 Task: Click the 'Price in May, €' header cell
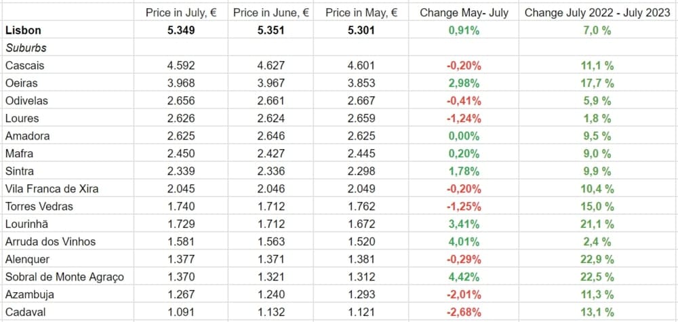point(361,12)
